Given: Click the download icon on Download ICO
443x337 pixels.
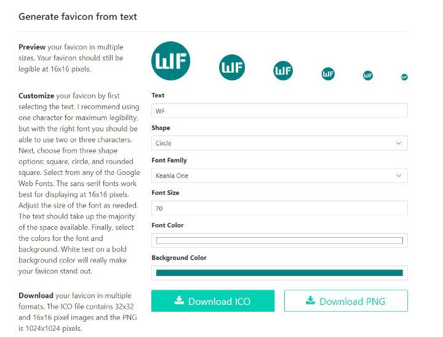Looking at the screenshot, I should (x=180, y=301).
